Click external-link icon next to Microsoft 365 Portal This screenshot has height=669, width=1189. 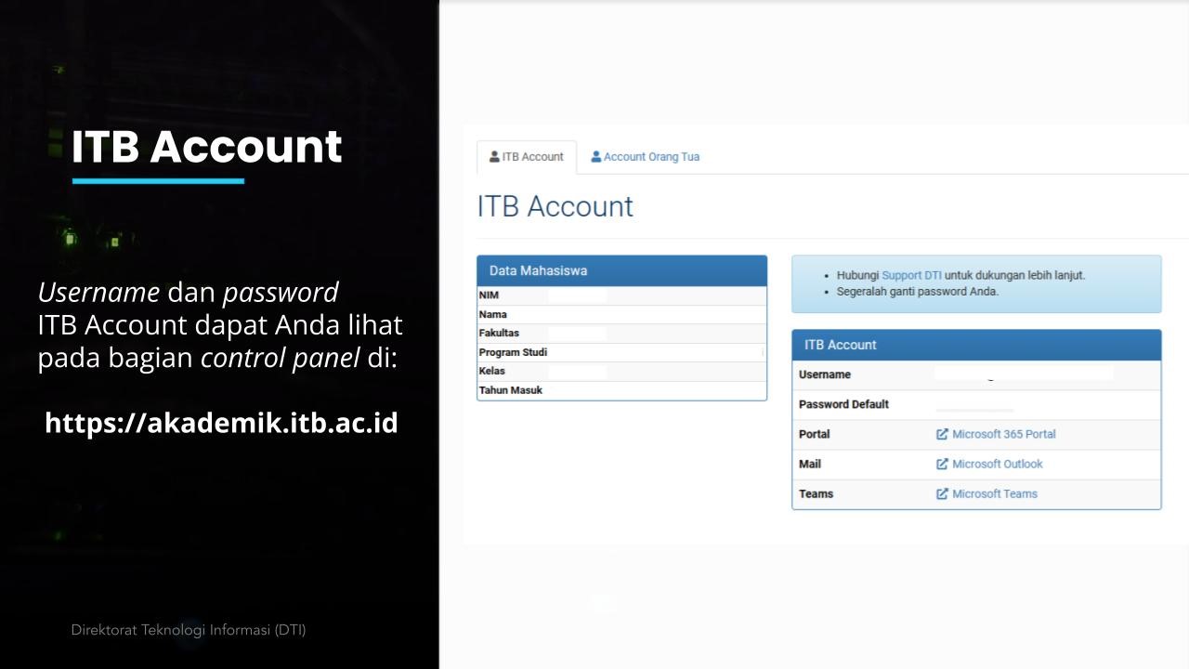(x=942, y=434)
